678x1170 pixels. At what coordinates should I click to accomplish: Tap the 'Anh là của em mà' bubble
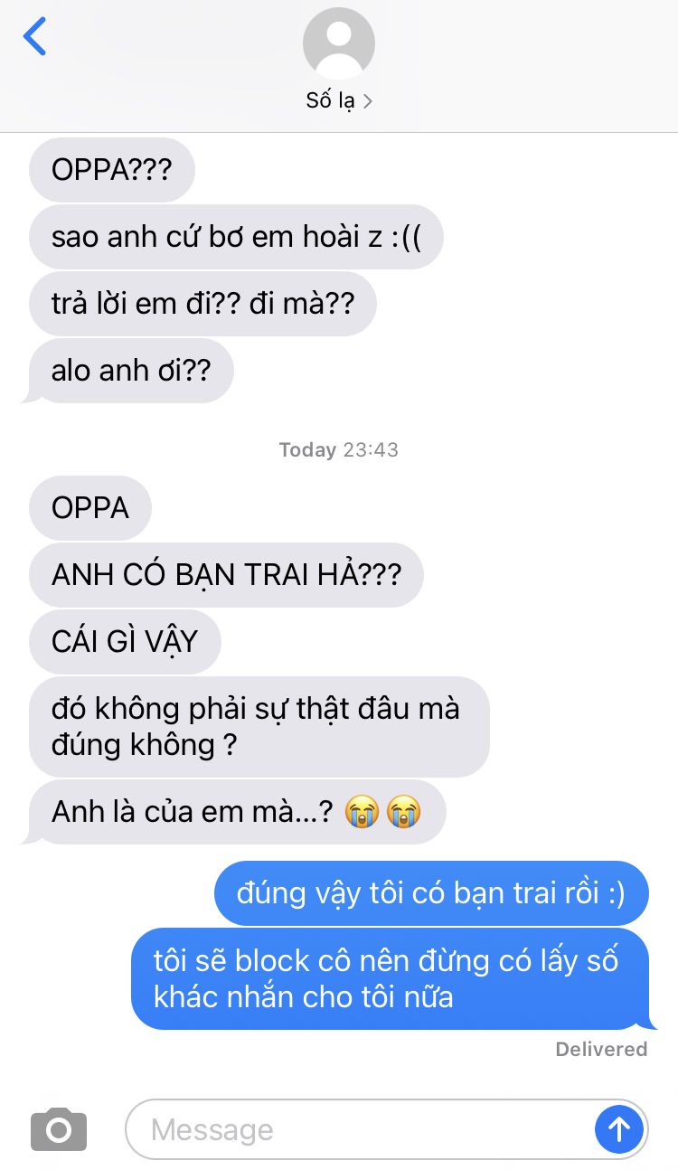[x=222, y=812]
